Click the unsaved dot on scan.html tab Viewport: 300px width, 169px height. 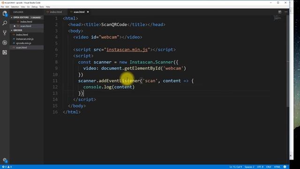(88, 12)
